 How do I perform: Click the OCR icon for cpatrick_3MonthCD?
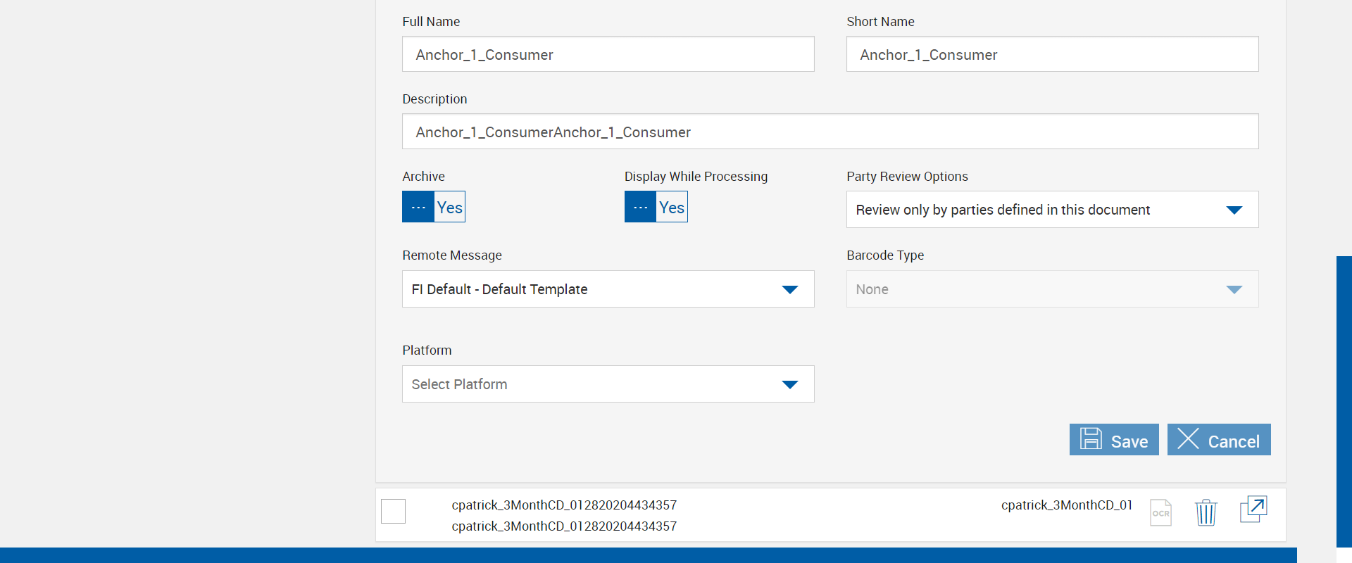(1160, 512)
